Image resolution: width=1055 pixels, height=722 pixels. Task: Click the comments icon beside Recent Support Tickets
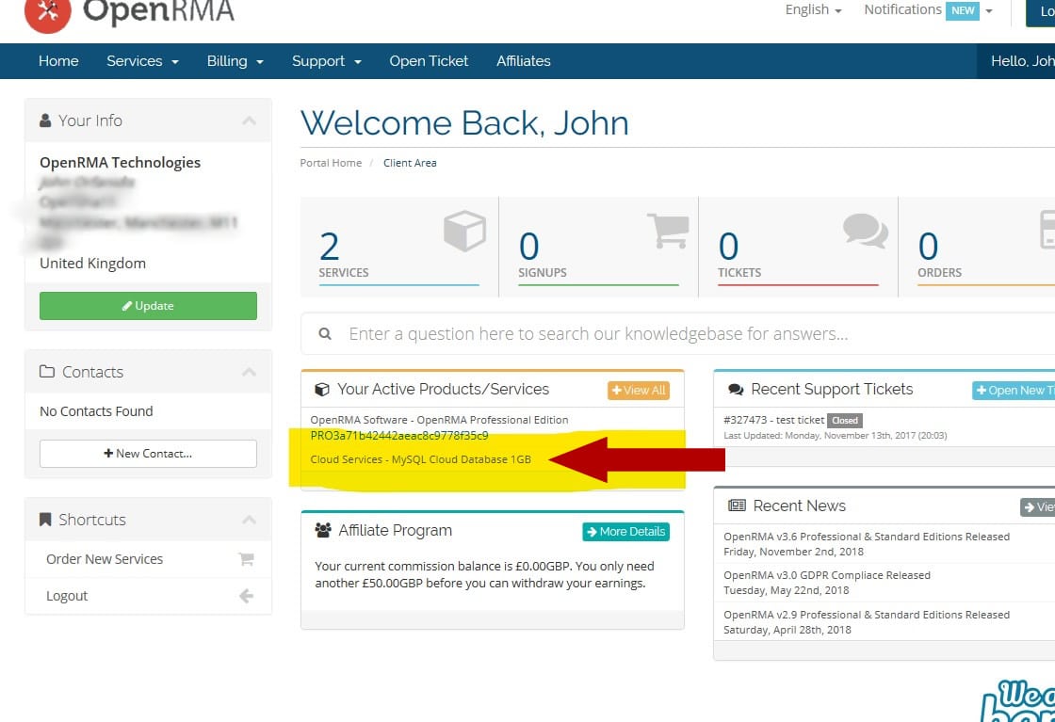pos(736,389)
